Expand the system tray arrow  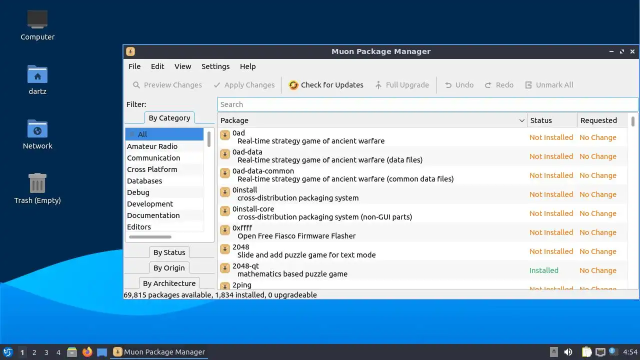point(554,352)
